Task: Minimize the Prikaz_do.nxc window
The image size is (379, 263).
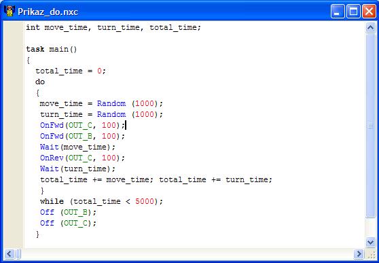Action: 338,12
